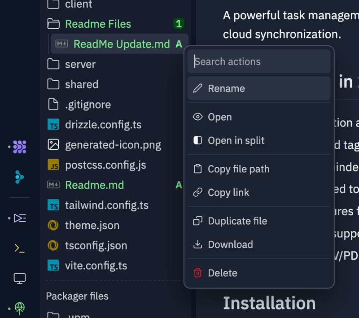The width and height of the screenshot is (359, 318).
Task: Click the JS icon beside postcss.config.js
Action: point(53,165)
